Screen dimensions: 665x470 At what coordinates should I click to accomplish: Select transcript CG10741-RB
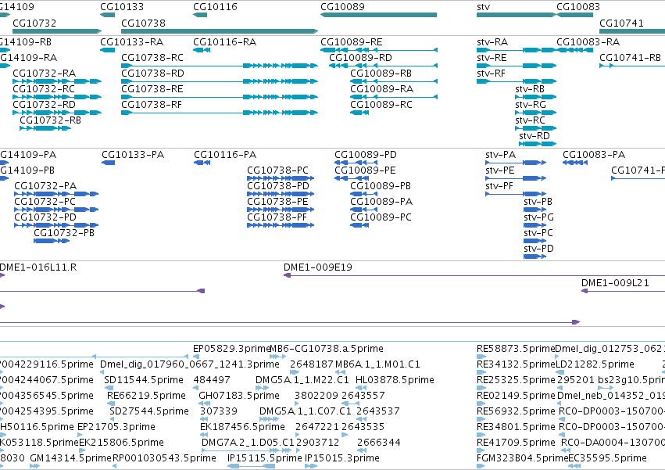click(x=632, y=66)
